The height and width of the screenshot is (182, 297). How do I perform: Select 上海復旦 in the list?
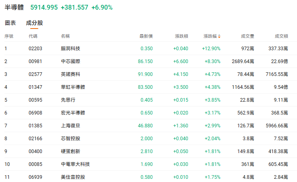tap(71, 126)
